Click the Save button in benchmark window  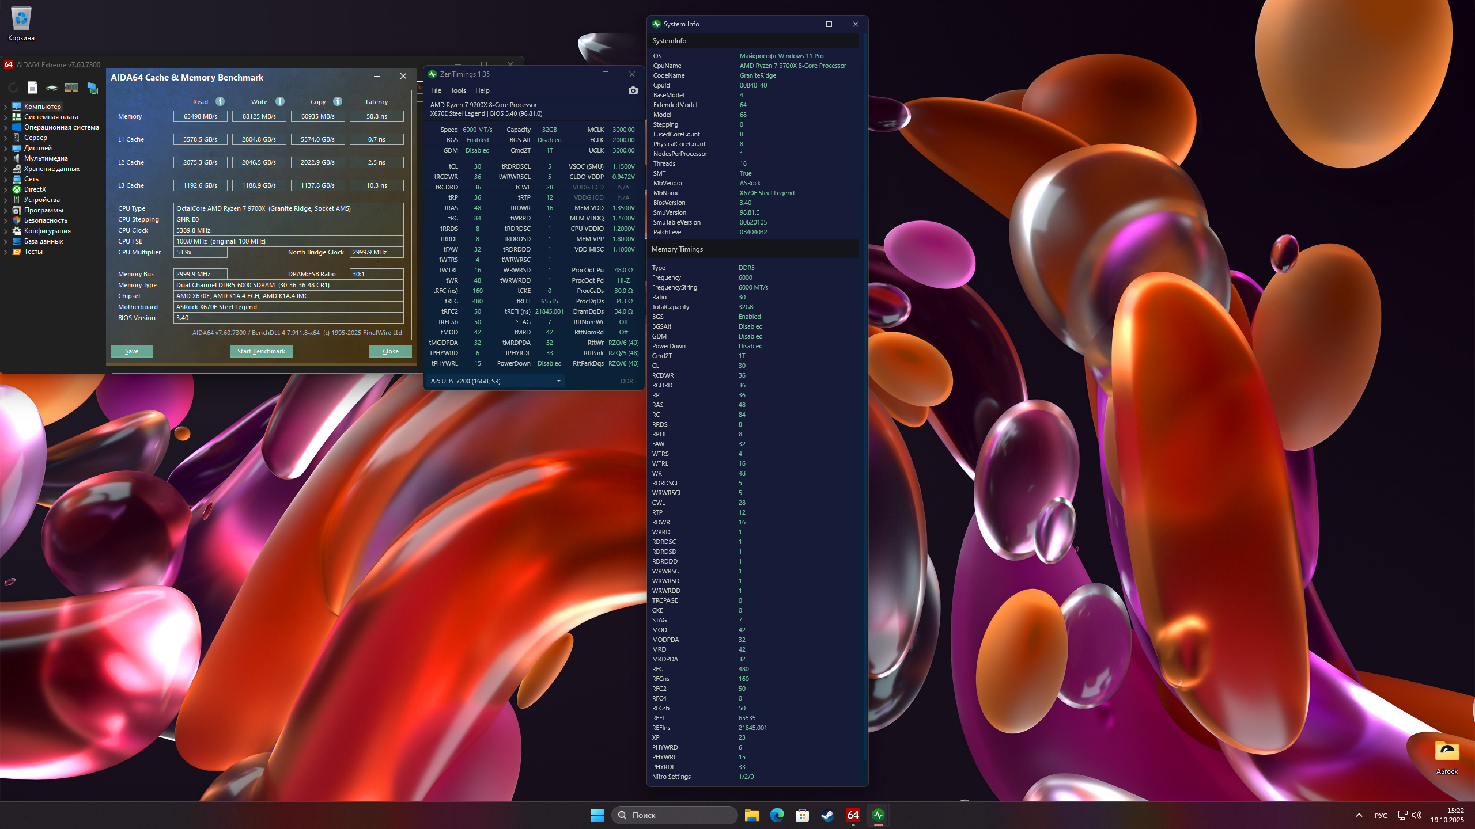(x=131, y=351)
